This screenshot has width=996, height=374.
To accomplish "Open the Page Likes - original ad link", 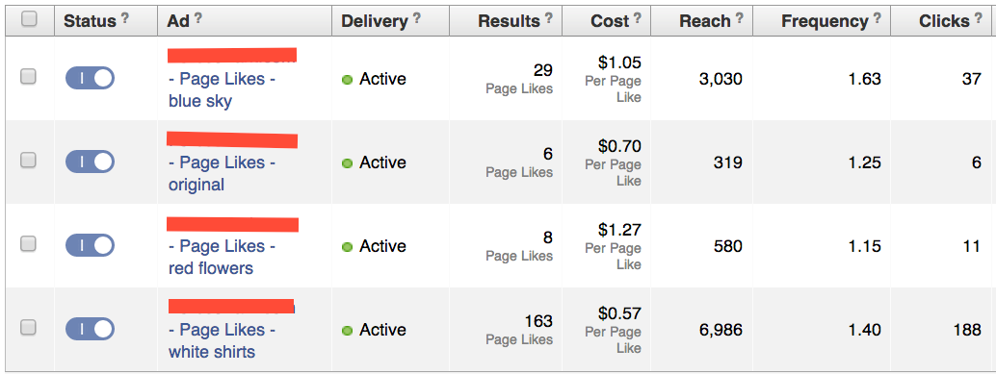I will pyautogui.click(x=222, y=174).
